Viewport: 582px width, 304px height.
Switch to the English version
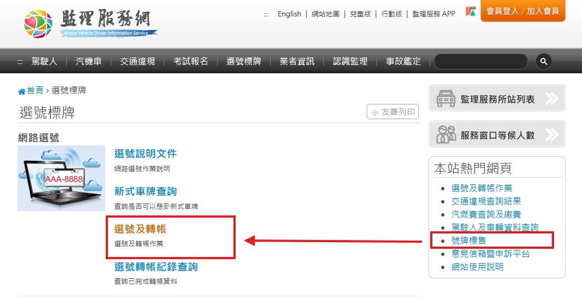click(289, 14)
